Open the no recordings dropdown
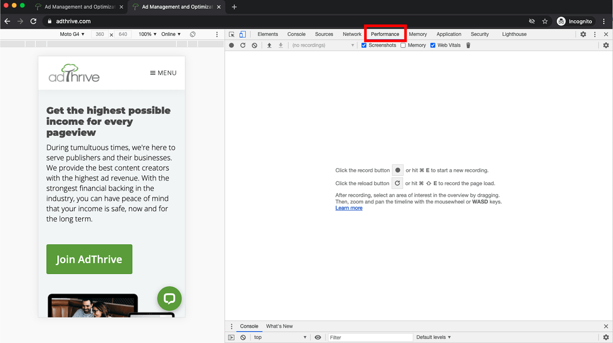 [323, 45]
